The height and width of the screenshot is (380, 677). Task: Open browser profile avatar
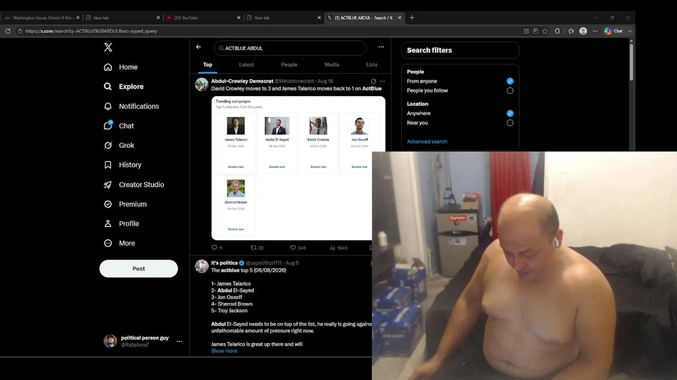pyautogui.click(x=583, y=31)
